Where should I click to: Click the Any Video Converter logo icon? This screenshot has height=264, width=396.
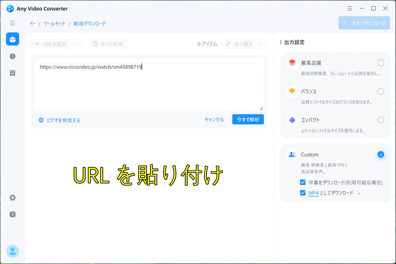click(x=10, y=8)
